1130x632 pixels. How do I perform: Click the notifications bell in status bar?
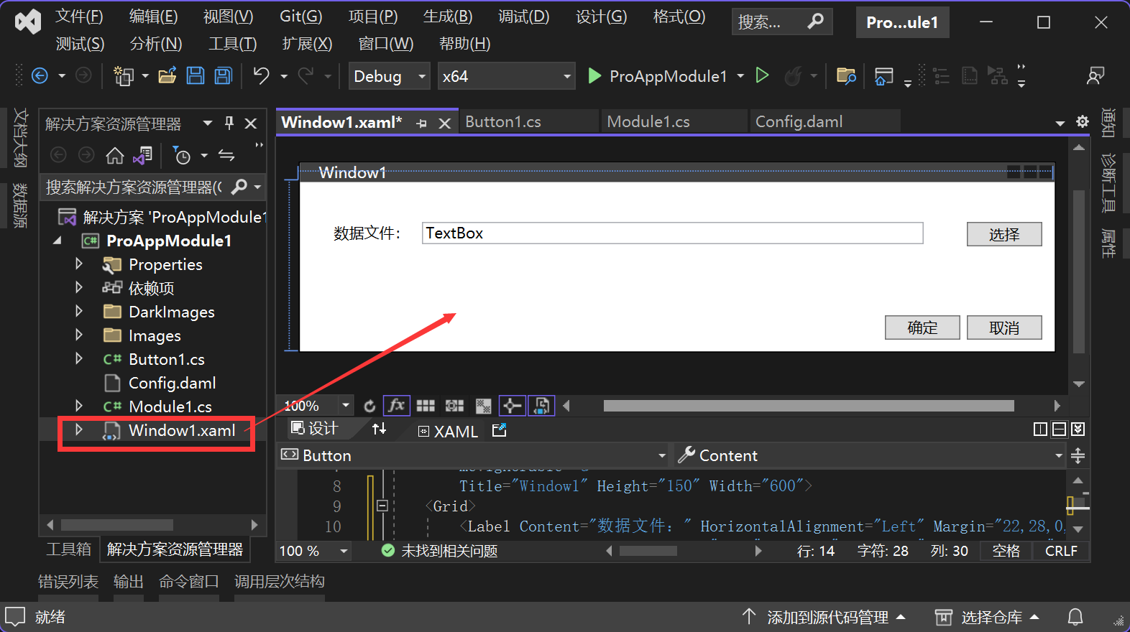tap(1075, 617)
